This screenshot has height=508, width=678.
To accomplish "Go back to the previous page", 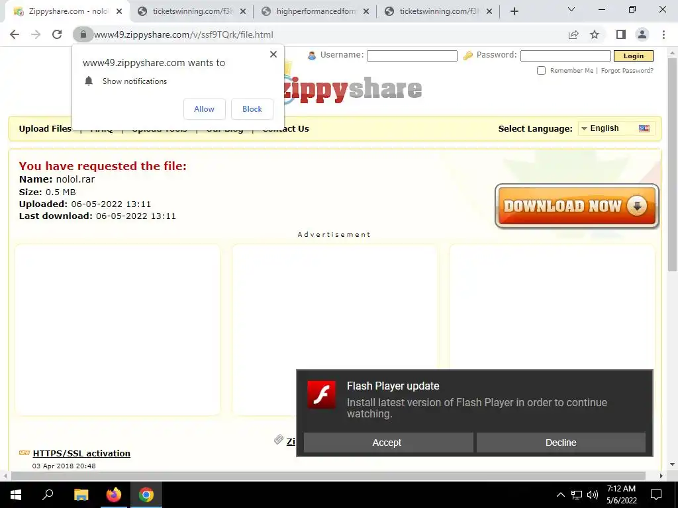I will coord(15,34).
